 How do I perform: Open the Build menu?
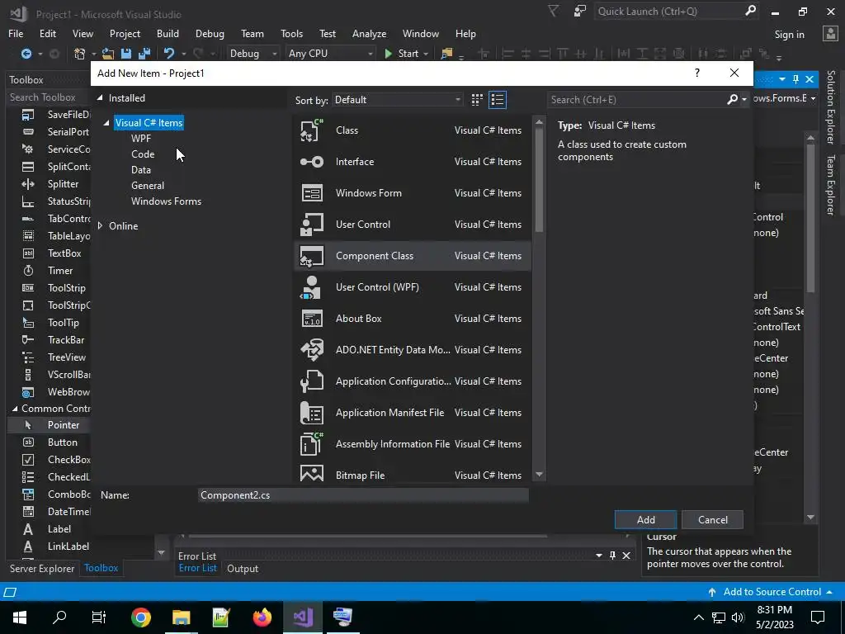[168, 33]
